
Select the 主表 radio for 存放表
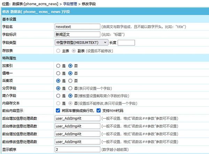58,51
